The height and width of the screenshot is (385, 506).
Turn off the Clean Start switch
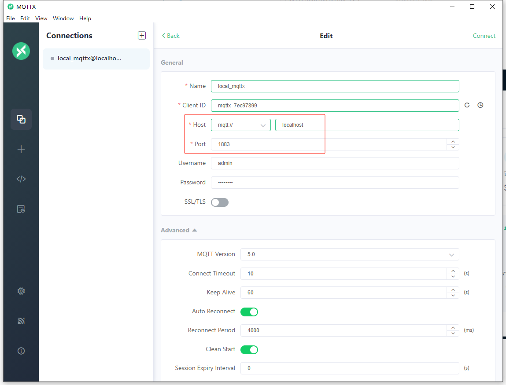(249, 349)
